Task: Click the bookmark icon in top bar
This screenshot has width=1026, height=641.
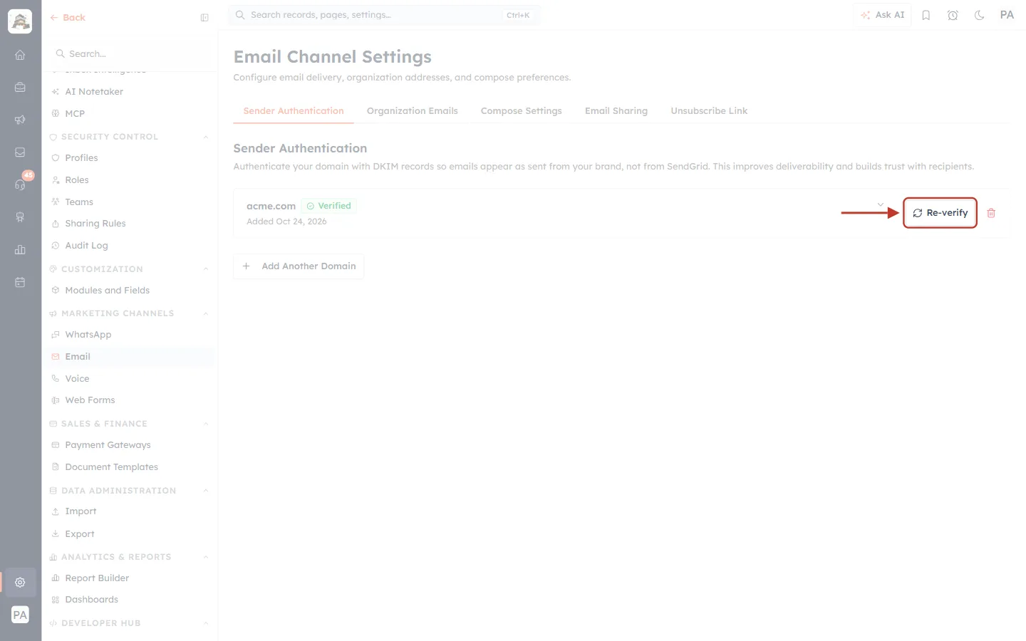Action: pyautogui.click(x=926, y=15)
